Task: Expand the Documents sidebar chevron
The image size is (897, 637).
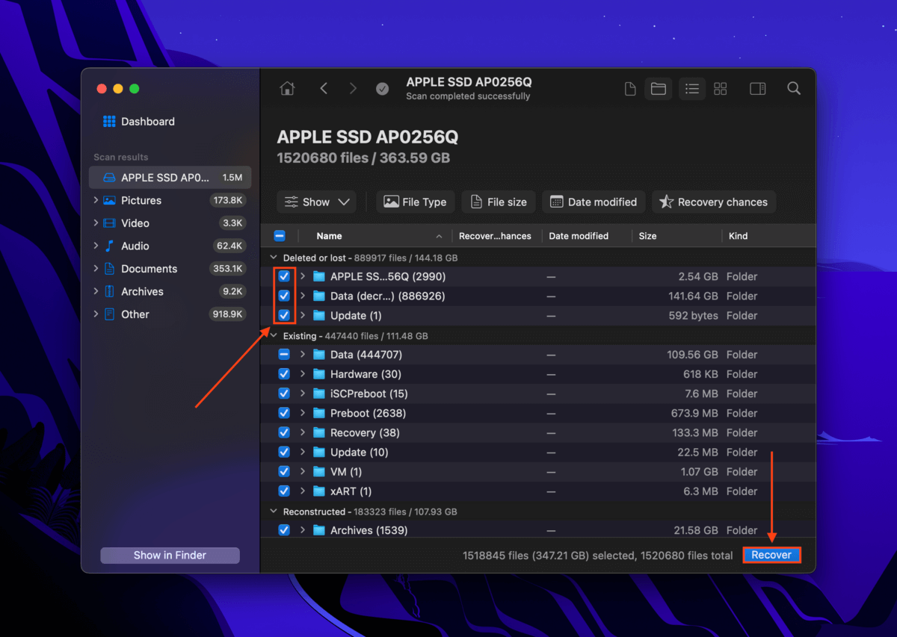Action: [x=96, y=269]
